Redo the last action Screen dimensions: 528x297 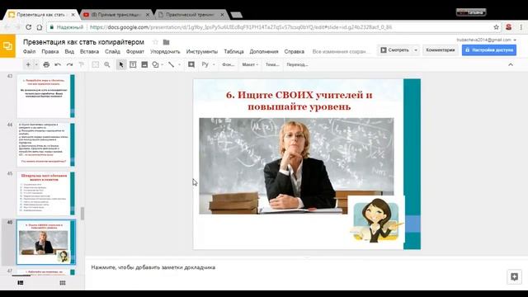(x=69, y=64)
